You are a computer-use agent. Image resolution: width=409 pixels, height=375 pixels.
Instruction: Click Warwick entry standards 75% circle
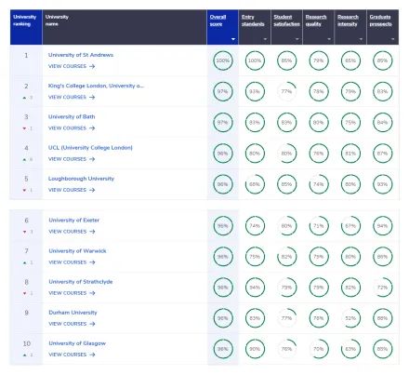(x=255, y=257)
